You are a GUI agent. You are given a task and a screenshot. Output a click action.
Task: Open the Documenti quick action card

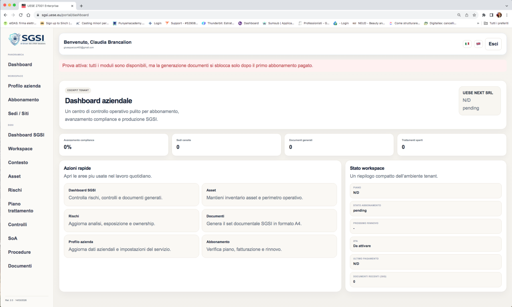pos(269,220)
